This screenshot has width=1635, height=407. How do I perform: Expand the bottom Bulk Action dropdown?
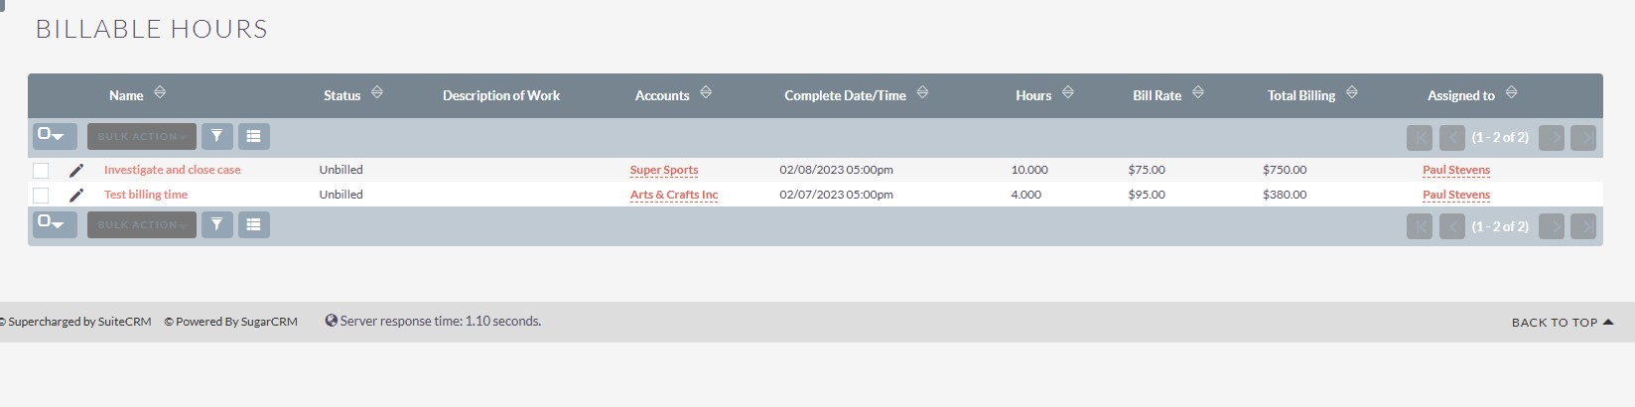[x=141, y=225]
